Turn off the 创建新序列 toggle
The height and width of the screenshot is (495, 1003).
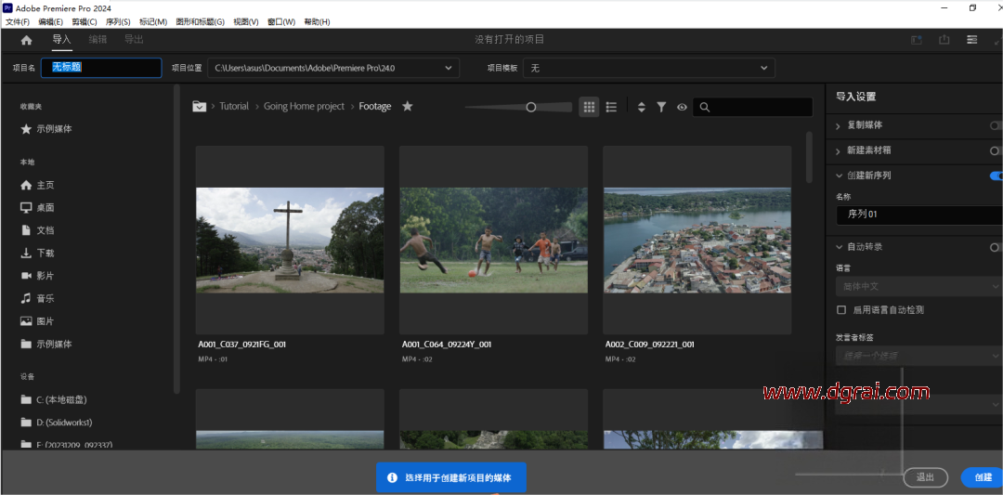click(996, 176)
